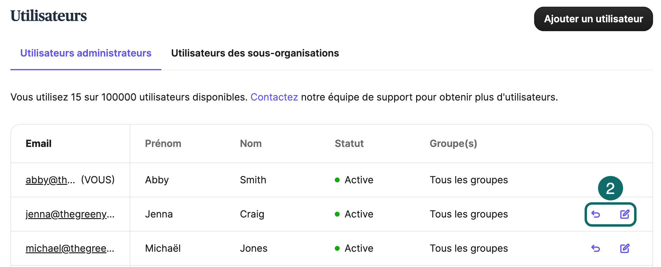This screenshot has height=267, width=661.
Task: Click the reset arrow icon for Michaël Jones
Action: [x=596, y=249]
